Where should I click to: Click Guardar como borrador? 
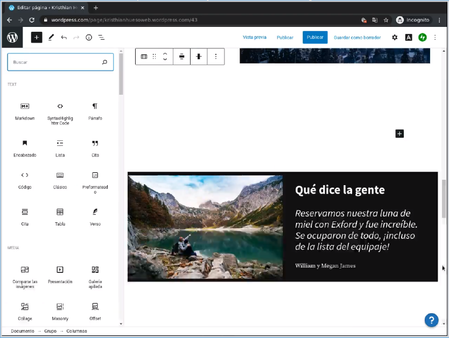pyautogui.click(x=357, y=38)
